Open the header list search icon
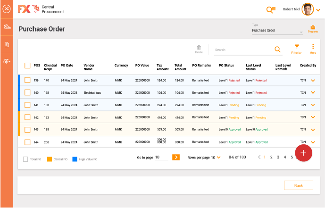325x208 pixels. [270, 9]
